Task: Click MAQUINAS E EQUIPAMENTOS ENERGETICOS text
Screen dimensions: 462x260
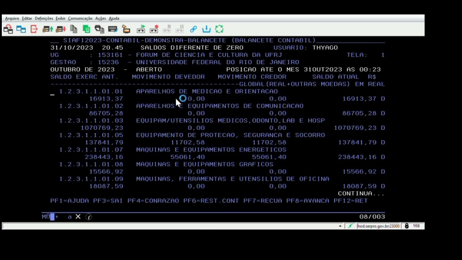Action: 211,150
